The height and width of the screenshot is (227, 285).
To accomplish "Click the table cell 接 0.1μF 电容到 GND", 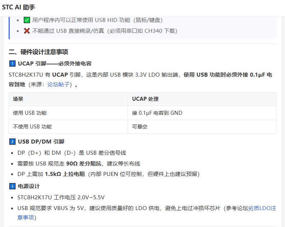I will (x=202, y=113).
